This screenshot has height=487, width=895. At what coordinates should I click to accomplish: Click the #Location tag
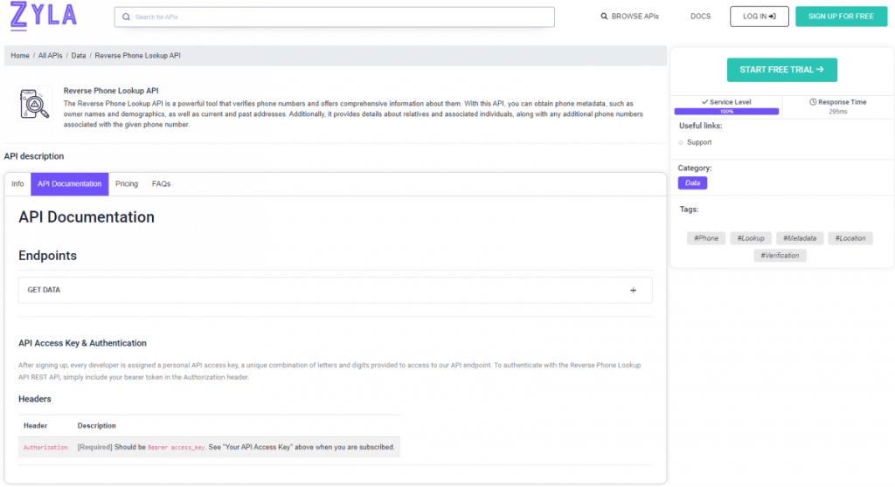pos(850,238)
